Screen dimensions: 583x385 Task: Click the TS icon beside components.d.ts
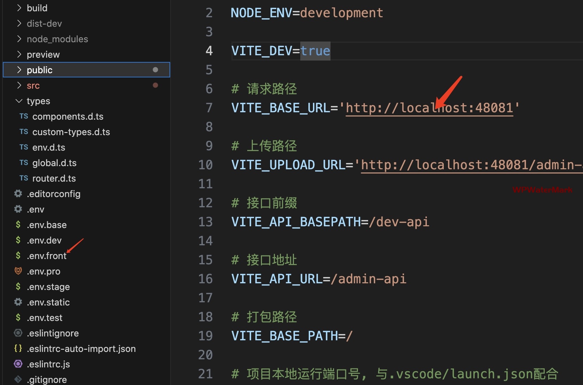tap(24, 116)
